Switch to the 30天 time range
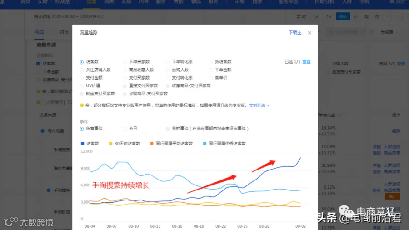The width and height of the screenshot is (409, 230). coord(343,17)
